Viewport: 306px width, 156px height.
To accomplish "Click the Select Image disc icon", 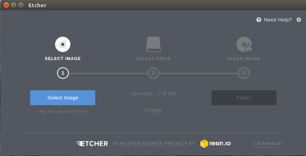I will (63, 44).
